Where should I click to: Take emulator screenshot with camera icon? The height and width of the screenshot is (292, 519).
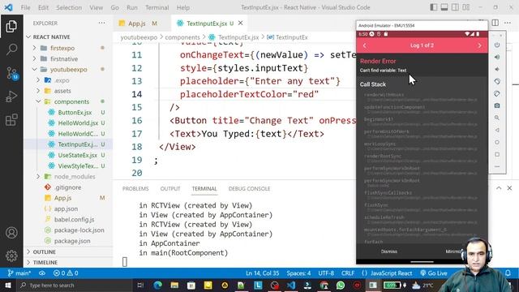[x=497, y=105]
